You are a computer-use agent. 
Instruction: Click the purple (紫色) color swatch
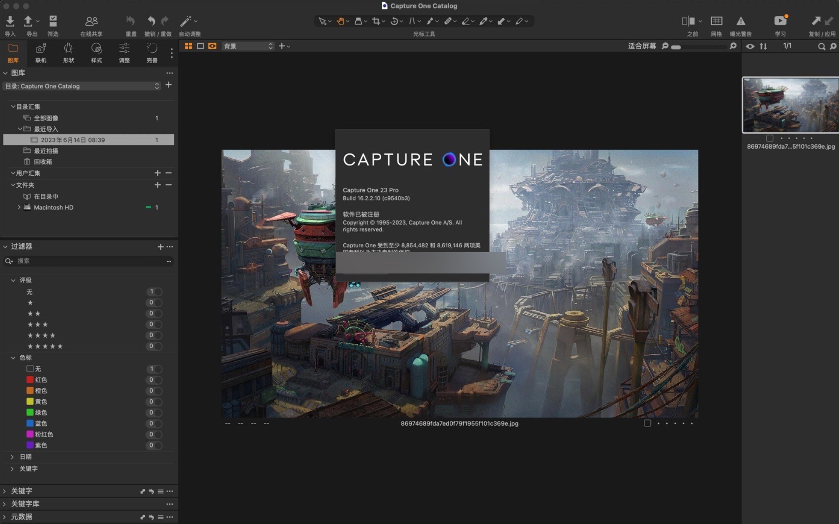30,445
